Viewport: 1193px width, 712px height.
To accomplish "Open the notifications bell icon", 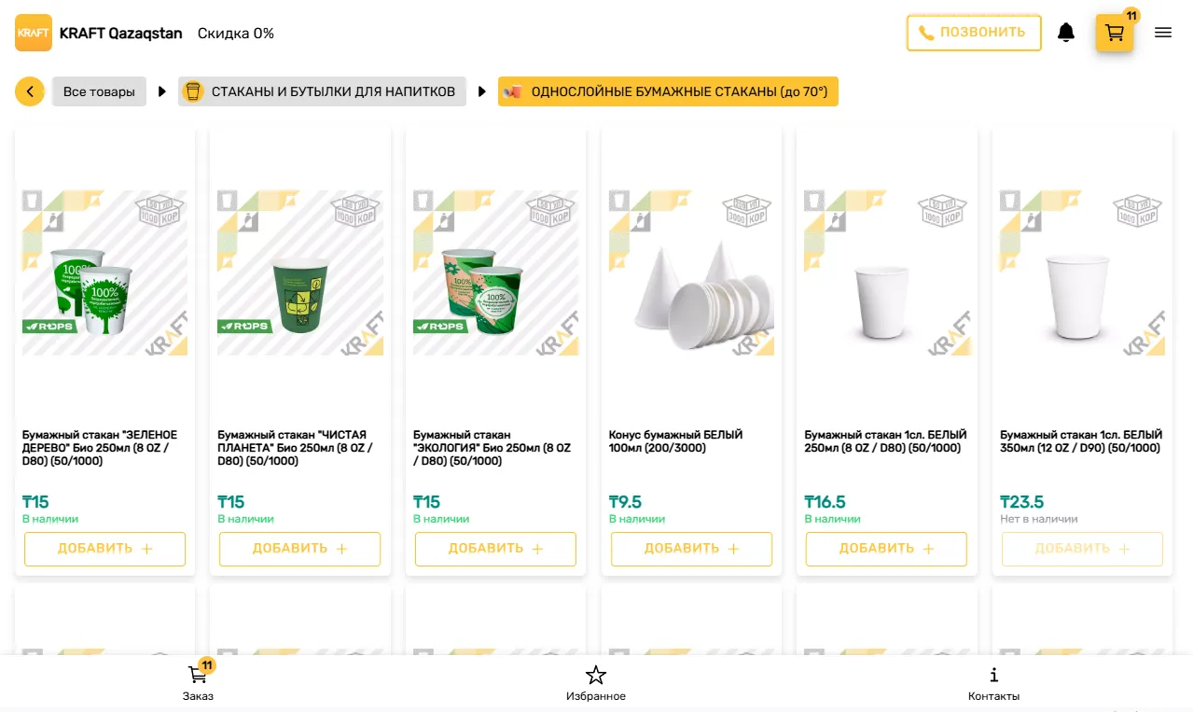I will (x=1066, y=33).
